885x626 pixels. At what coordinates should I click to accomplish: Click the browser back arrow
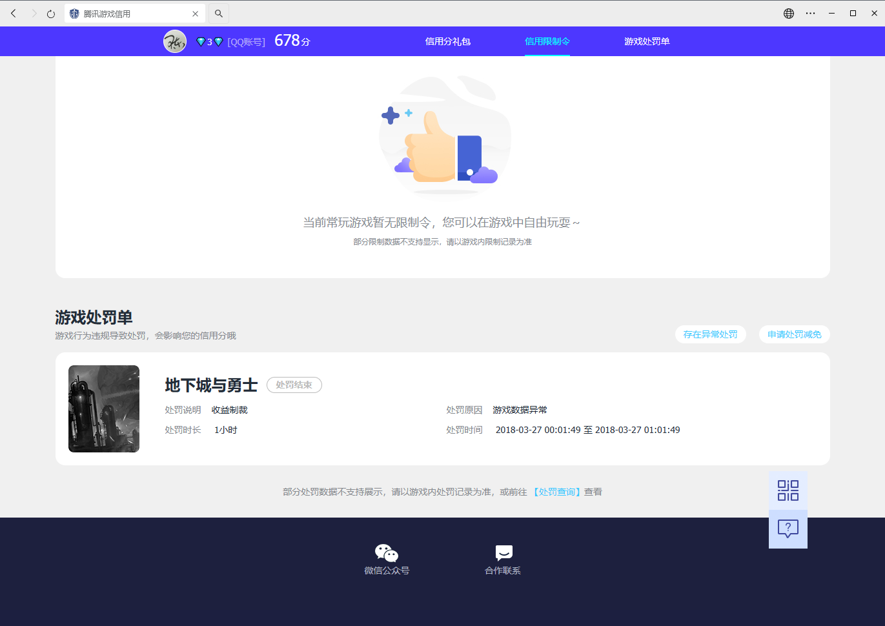click(x=14, y=14)
